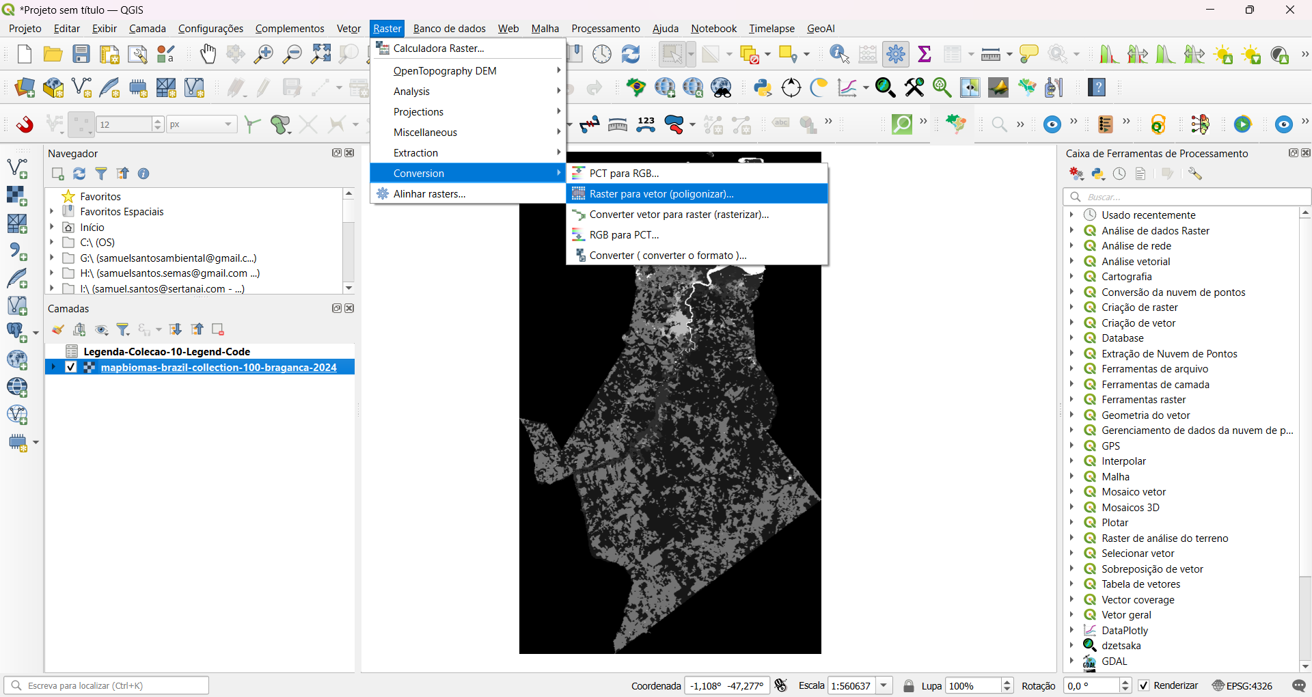
Task: Select the Pan Map hand tool
Action: [x=207, y=54]
